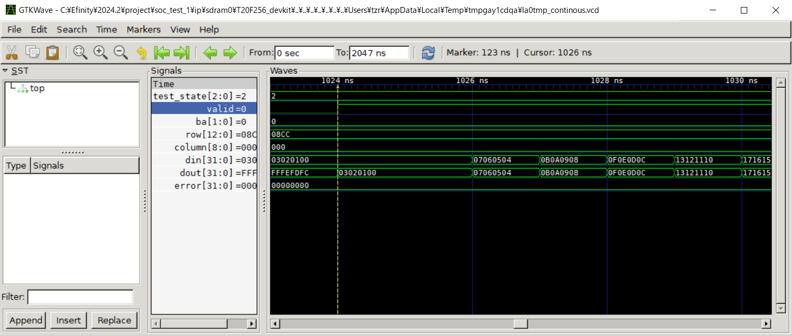Open the Help menu
Viewport: 792px width, 335px height.
209,29
